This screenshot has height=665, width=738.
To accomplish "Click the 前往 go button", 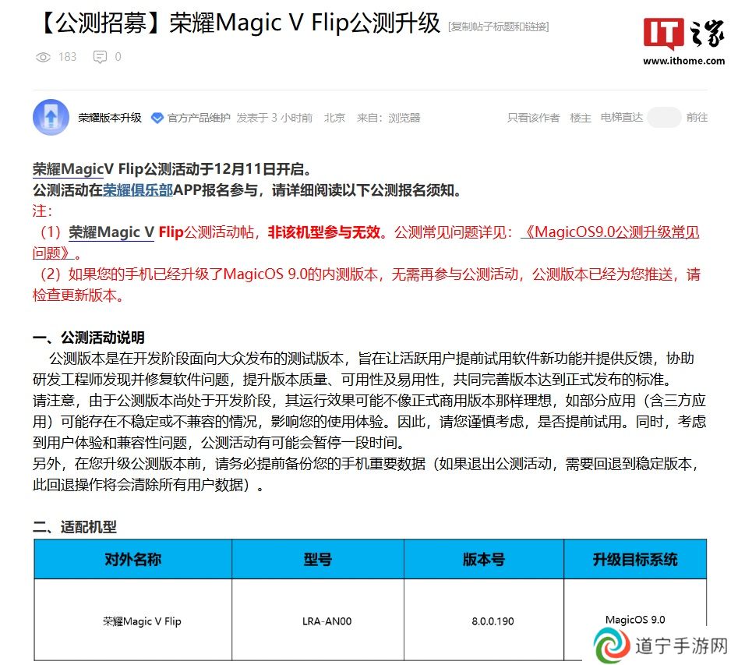I will [697, 117].
